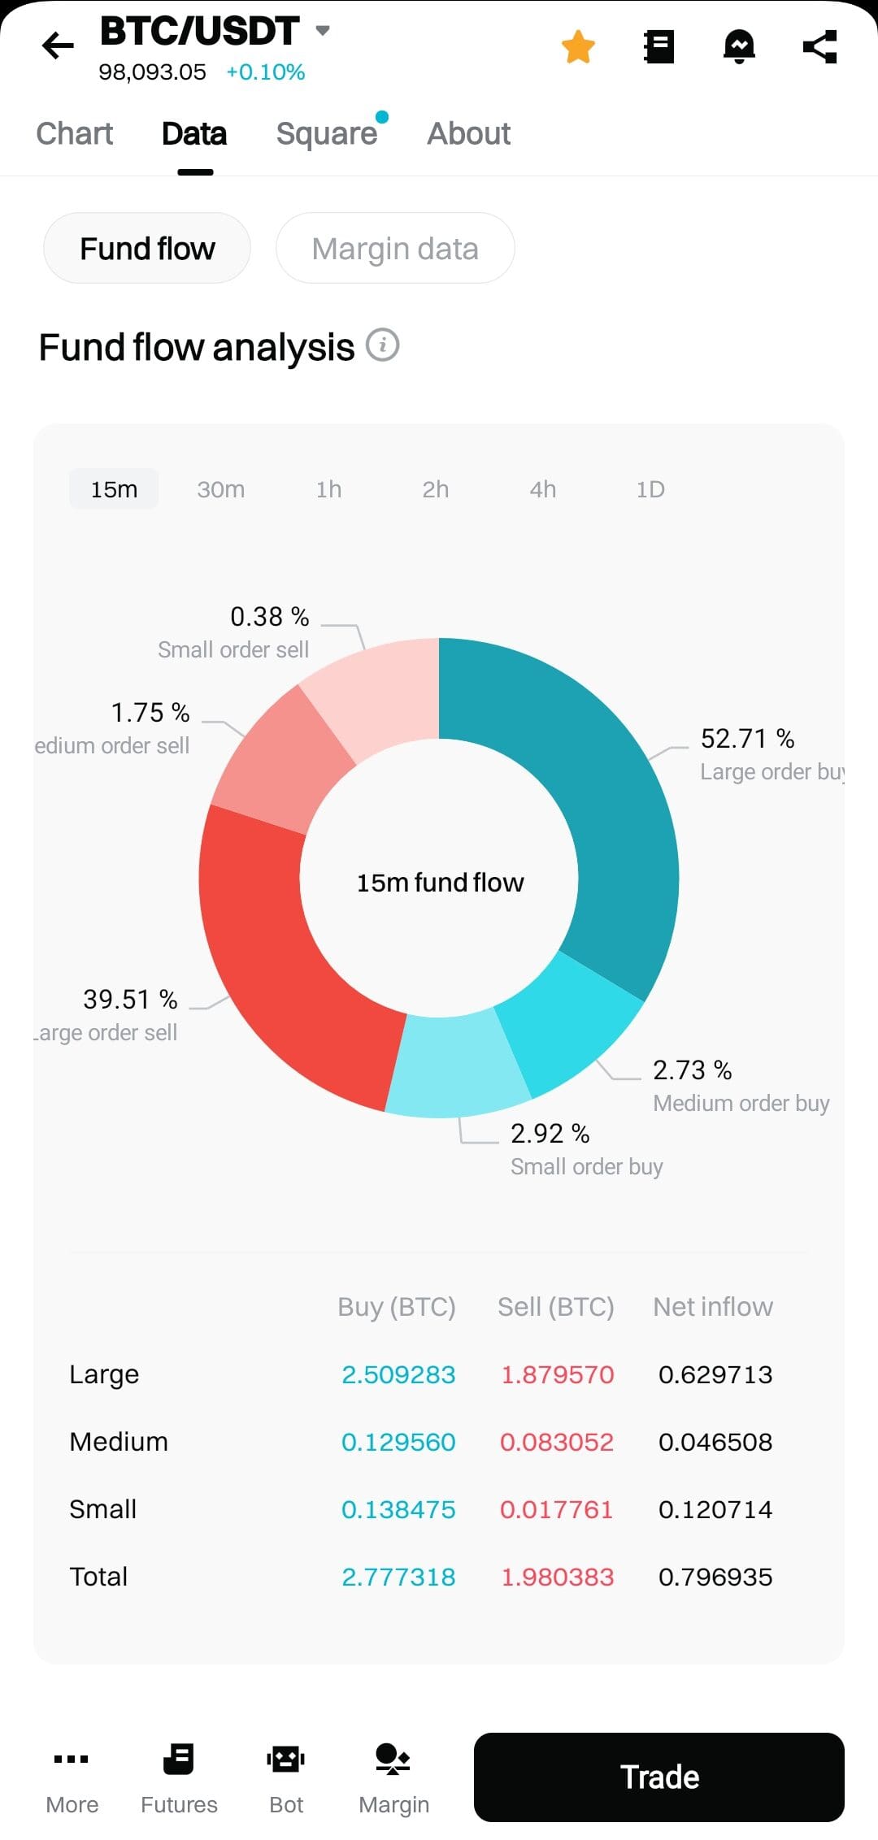878x1840 pixels.
Task: Open the price alert bell icon
Action: [x=739, y=46]
